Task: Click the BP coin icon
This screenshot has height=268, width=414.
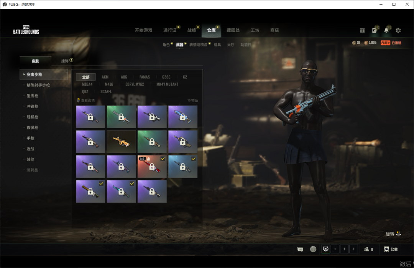Action: (x=366, y=43)
